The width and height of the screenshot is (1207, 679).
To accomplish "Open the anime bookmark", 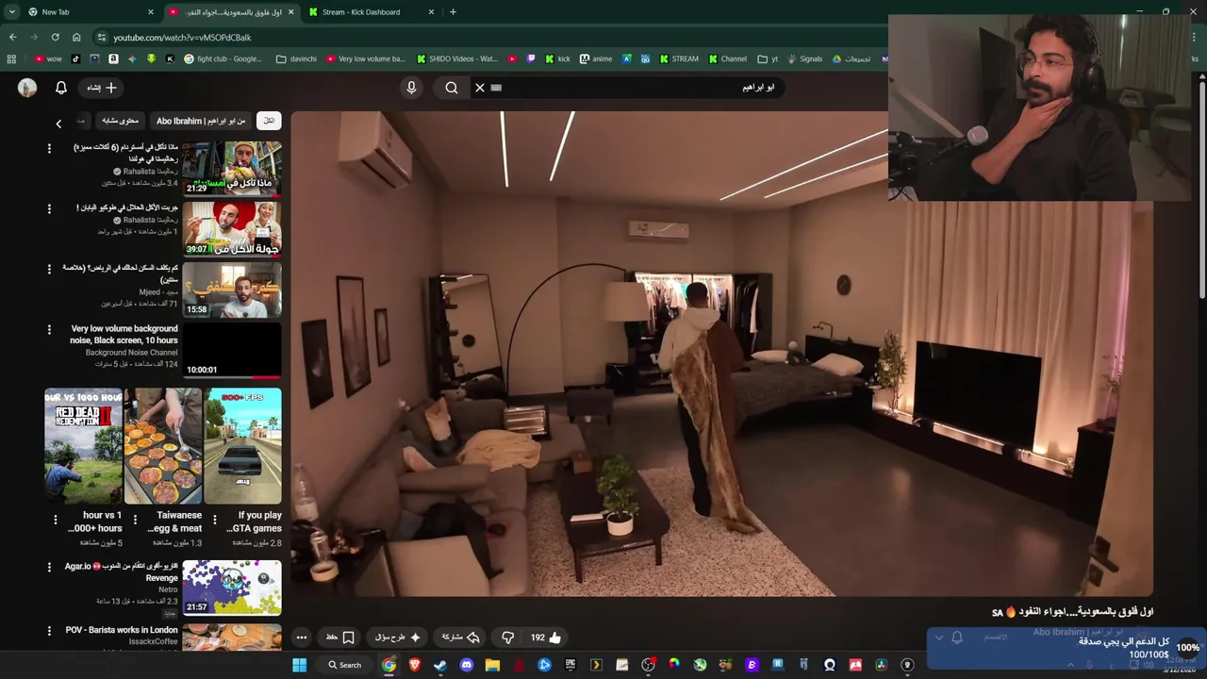I will [596, 58].
